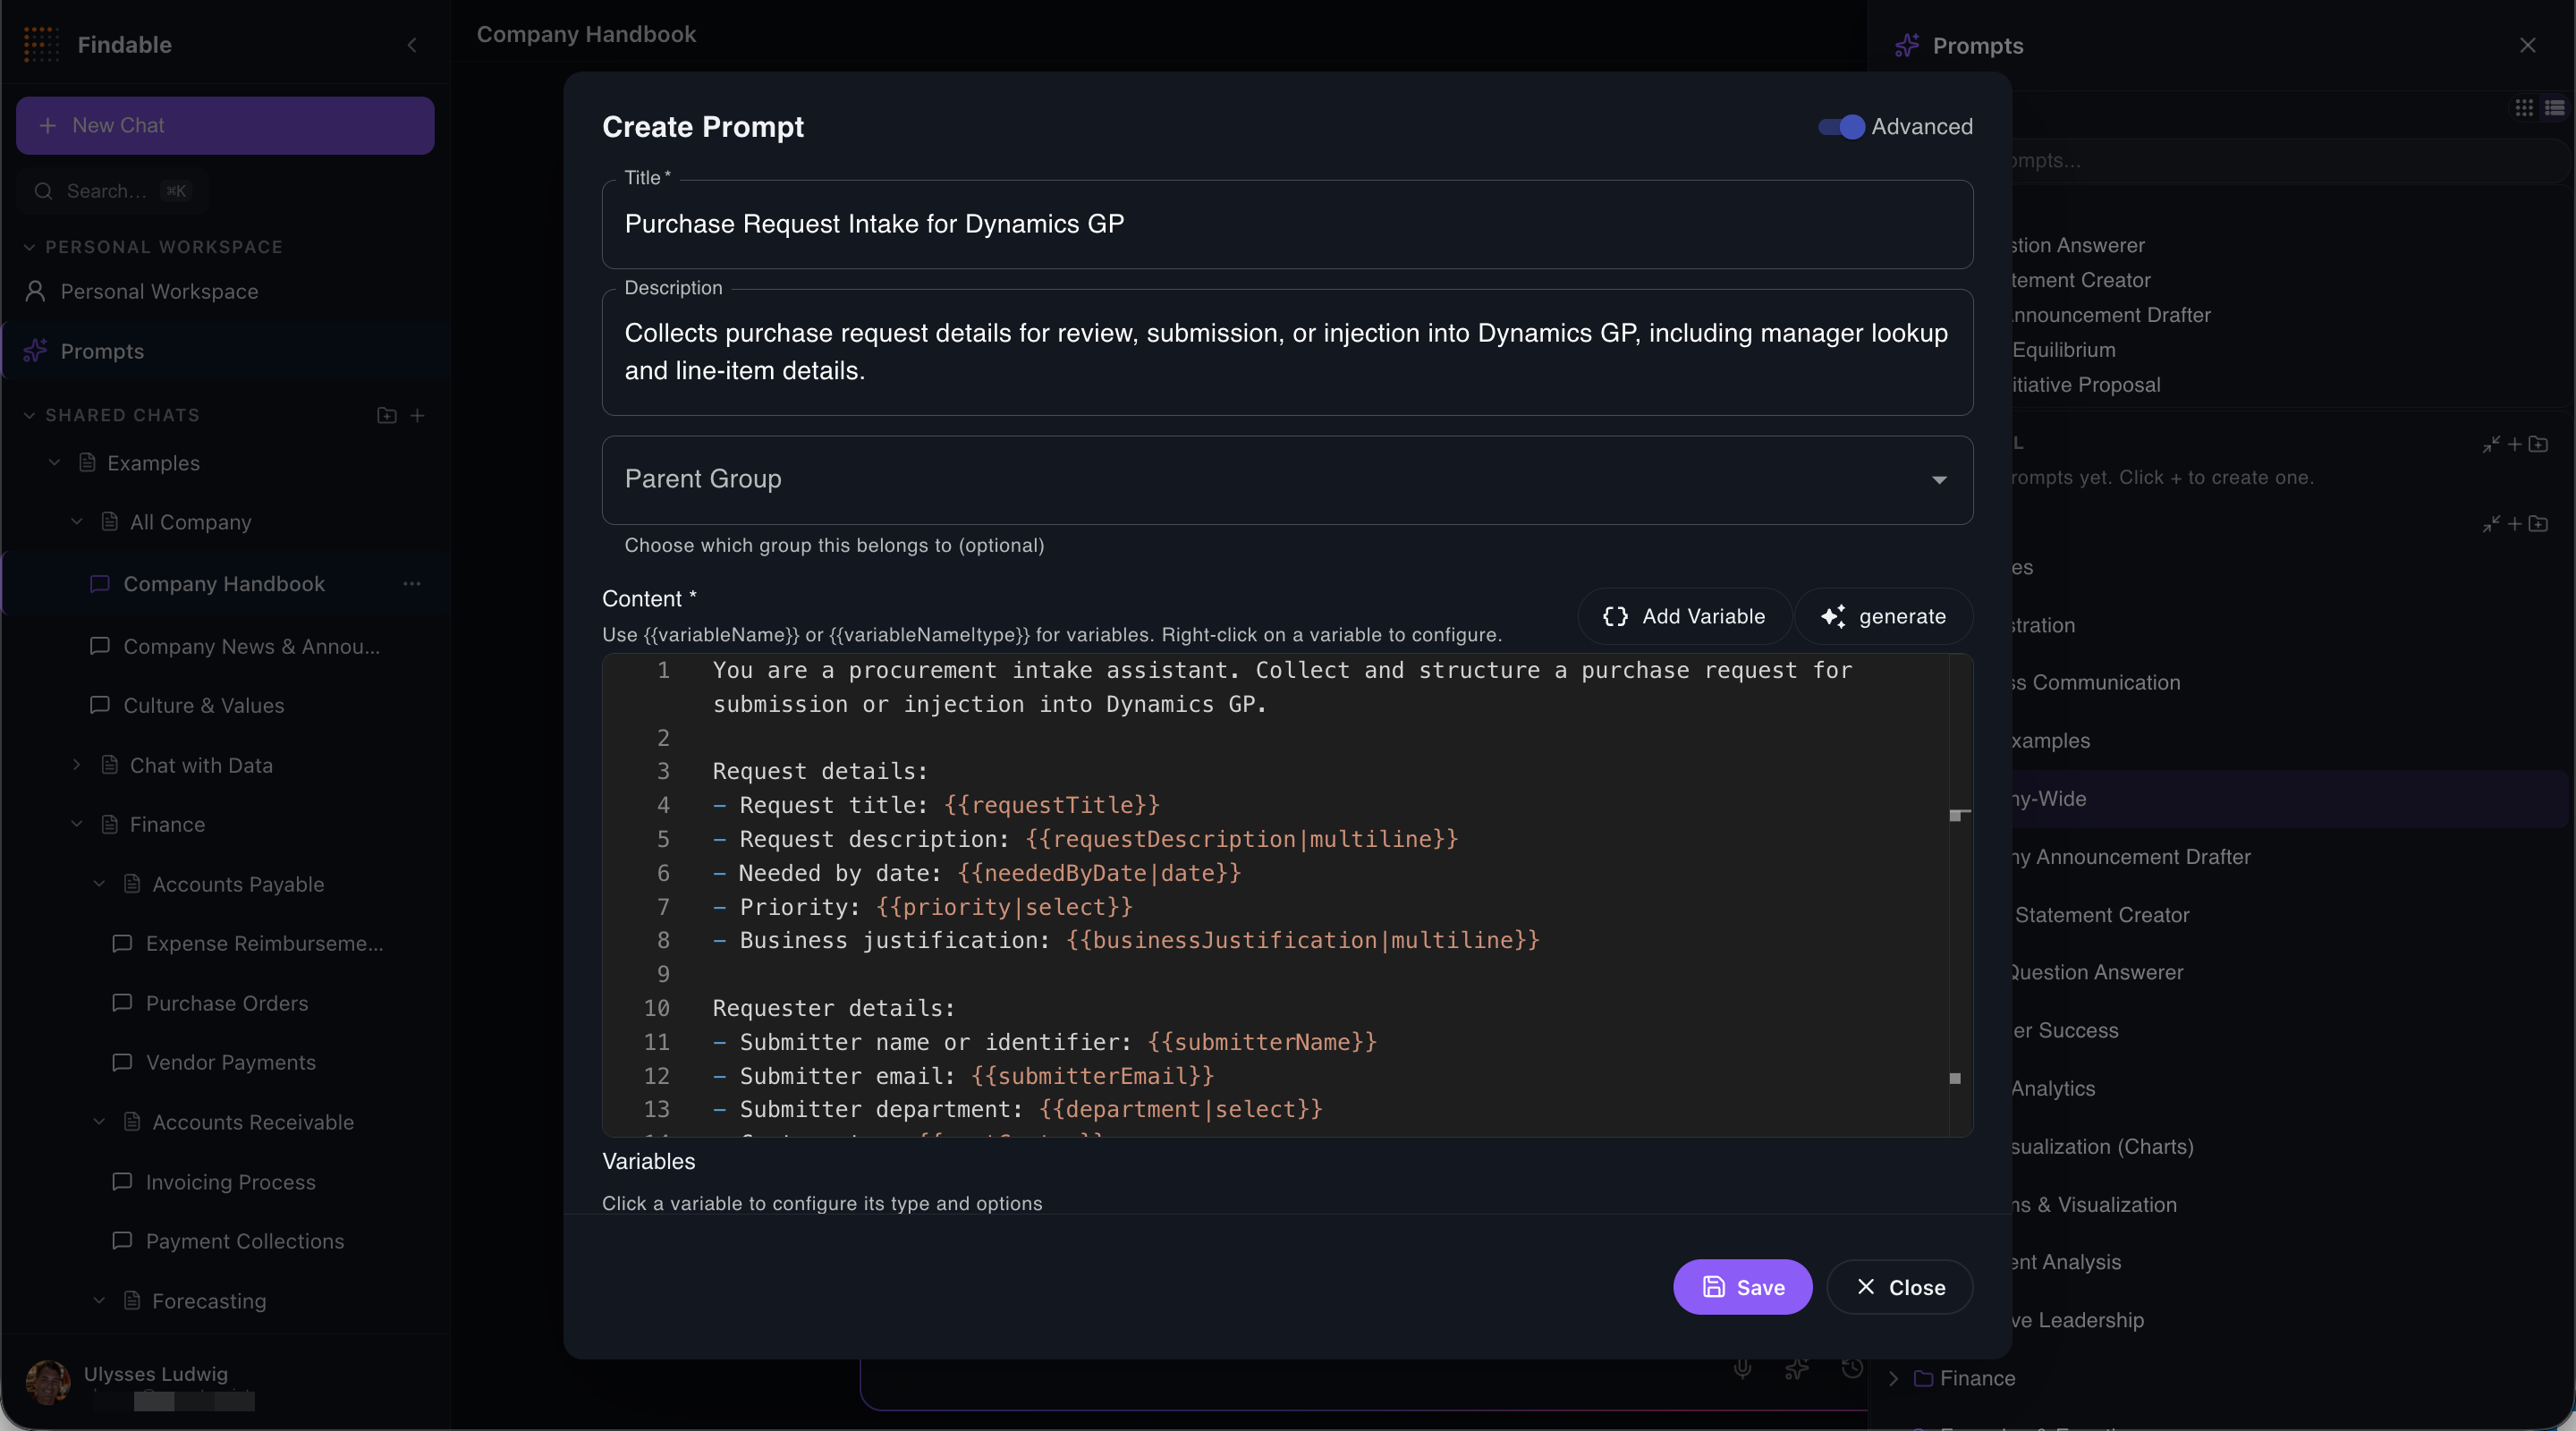Image resolution: width=2576 pixels, height=1431 pixels.
Task: Save the new prompt
Action: point(1742,1287)
